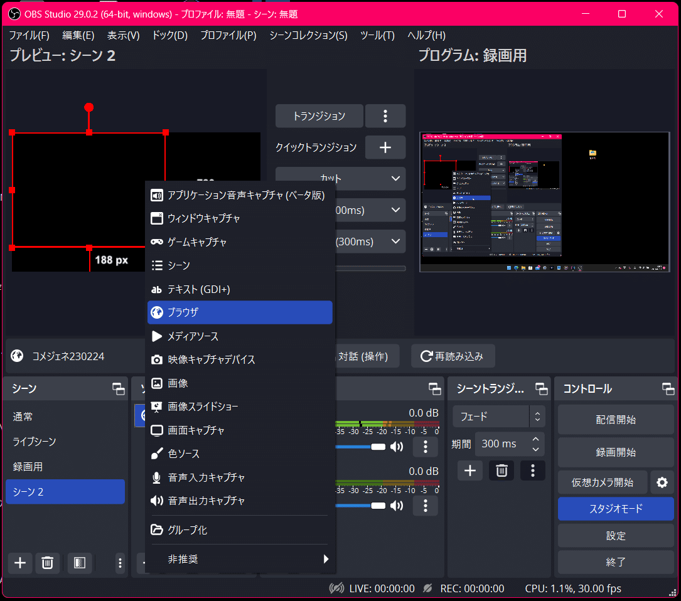
Task: Open シーンコレクション(S) menu
Action: click(x=308, y=35)
